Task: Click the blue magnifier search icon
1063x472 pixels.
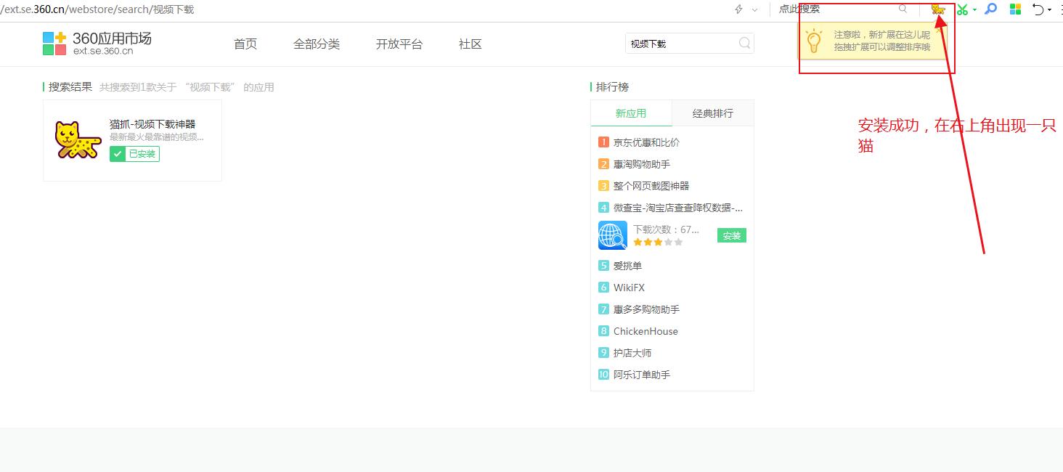Action: click(x=990, y=9)
